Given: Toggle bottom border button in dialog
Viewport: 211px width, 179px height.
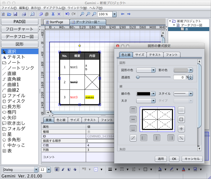Looking at the screenshot, I should coord(133,129).
